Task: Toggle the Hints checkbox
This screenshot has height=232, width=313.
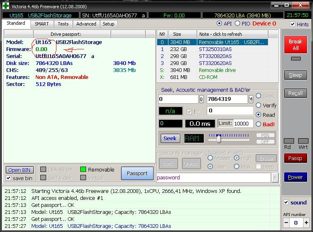Action: click(x=292, y=24)
